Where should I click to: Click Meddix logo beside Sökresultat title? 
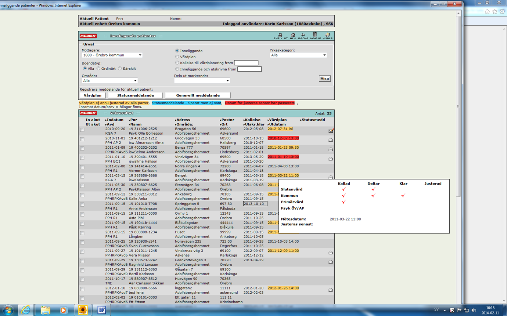coord(88,113)
